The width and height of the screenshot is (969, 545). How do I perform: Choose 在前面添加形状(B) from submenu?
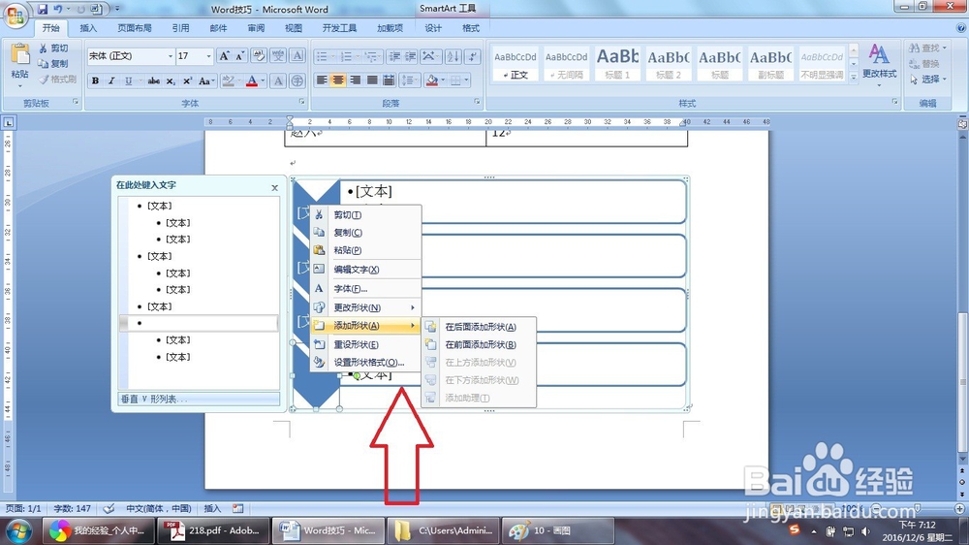tap(479, 344)
